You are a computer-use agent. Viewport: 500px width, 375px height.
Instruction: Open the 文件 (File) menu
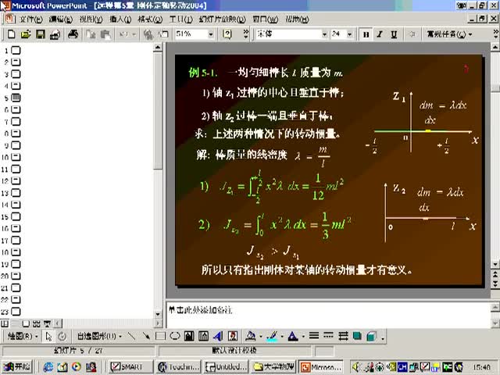tap(31, 20)
